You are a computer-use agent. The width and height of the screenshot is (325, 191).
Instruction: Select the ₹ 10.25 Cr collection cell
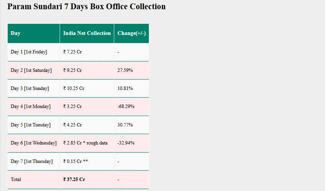pyautogui.click(x=87, y=88)
